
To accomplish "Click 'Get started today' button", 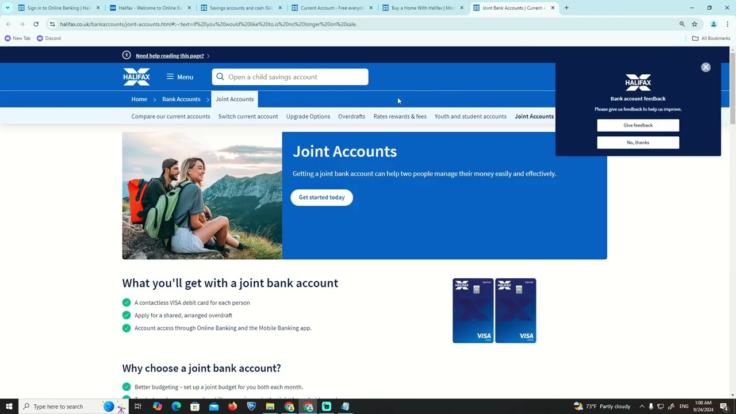I will tap(321, 197).
